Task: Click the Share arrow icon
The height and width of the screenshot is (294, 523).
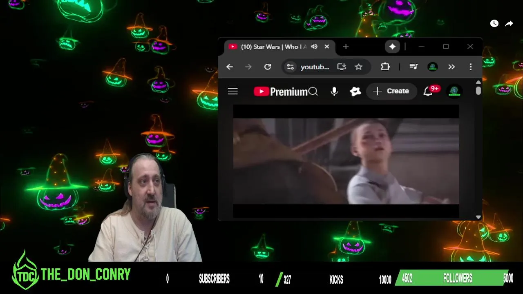Action: (x=509, y=24)
